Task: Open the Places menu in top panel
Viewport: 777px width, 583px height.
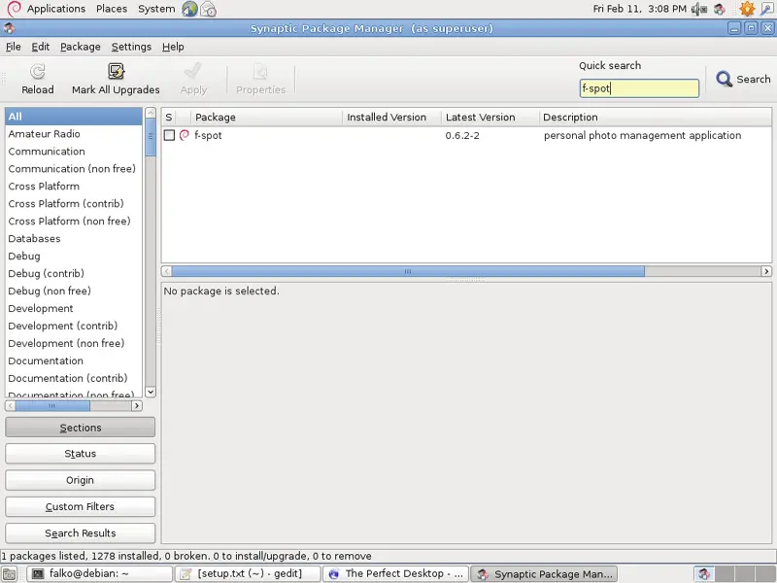Action: pos(112,9)
